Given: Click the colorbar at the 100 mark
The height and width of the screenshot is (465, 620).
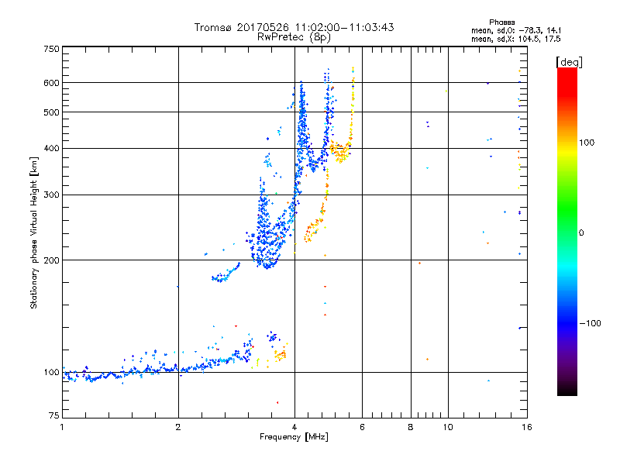Looking at the screenshot, I should pyautogui.click(x=567, y=143).
